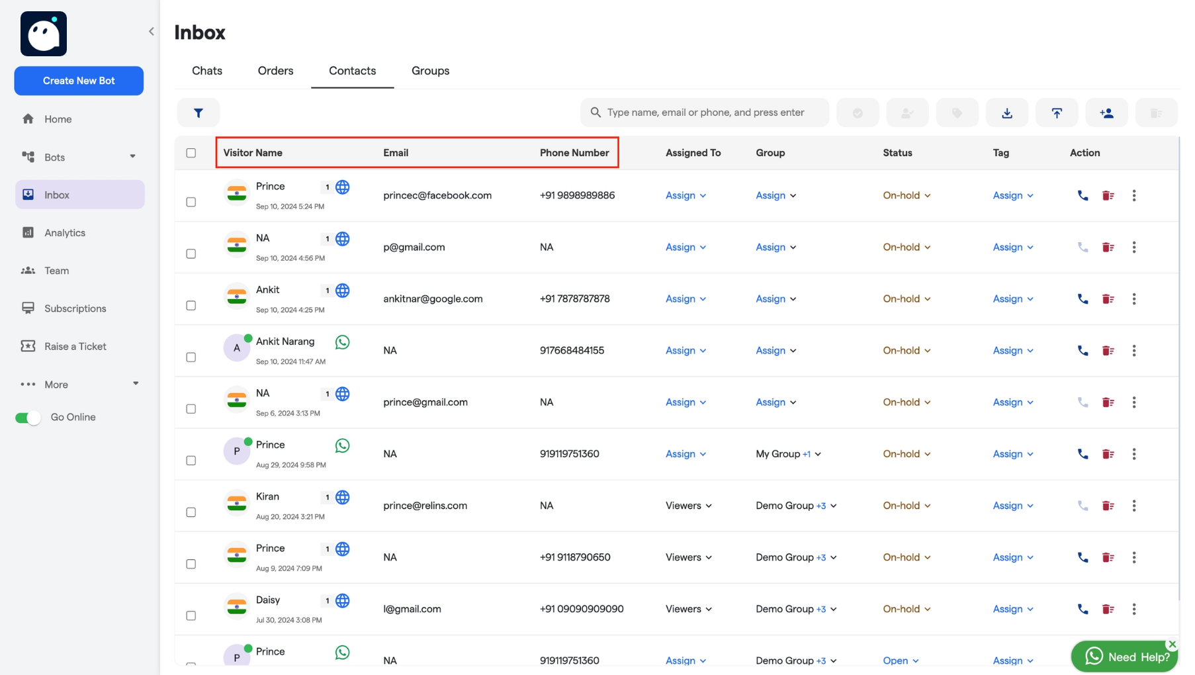Open the Open status dropdown

[901, 660]
